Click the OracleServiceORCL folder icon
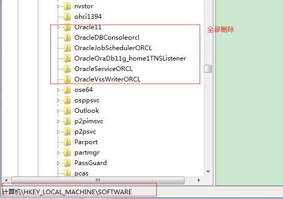The width and height of the screenshot is (283, 199). 67,69
